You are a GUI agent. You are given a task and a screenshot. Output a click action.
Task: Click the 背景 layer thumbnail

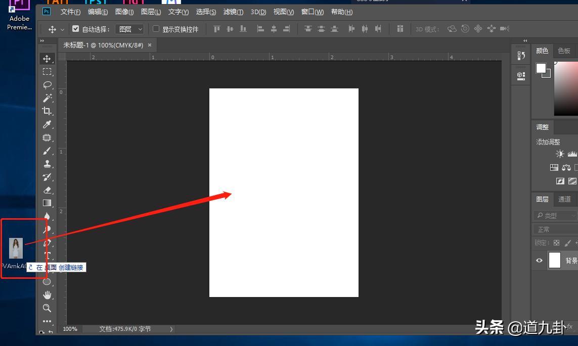click(555, 261)
